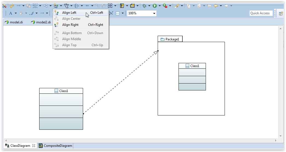Open the Align dropdown arrow
Screen dimensions: 286x152
click(x=61, y=6)
